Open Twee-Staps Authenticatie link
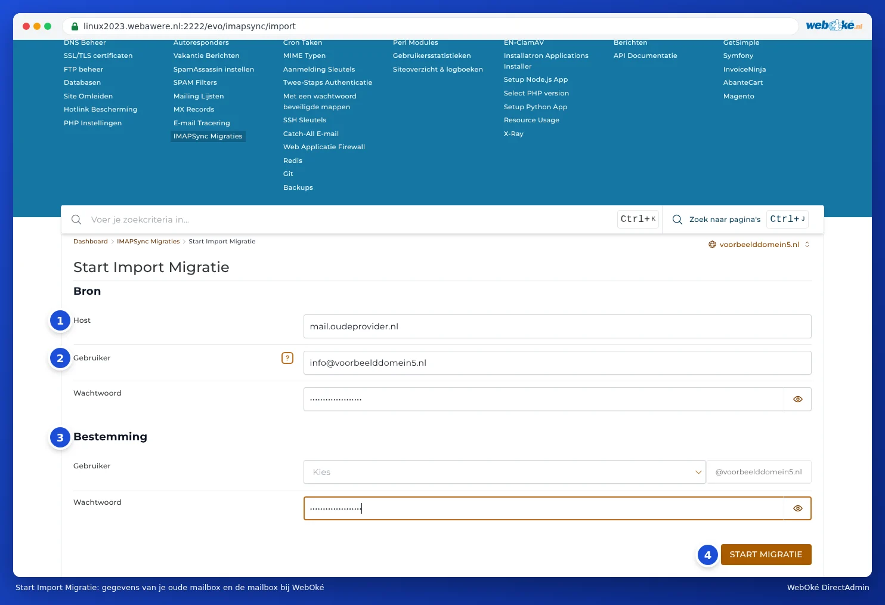Image resolution: width=885 pixels, height=605 pixels. coord(327,83)
